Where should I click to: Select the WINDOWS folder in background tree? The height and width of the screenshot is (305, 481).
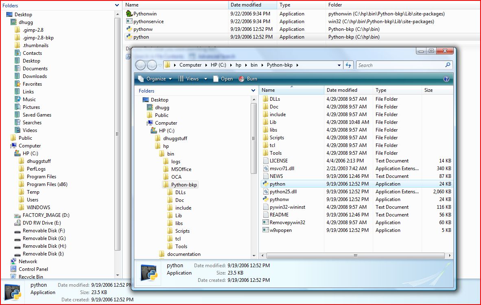tap(38, 207)
